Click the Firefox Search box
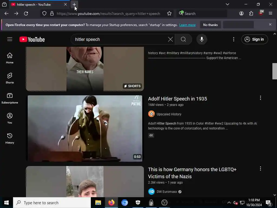This screenshot has height=208, width=277. coord(202,14)
